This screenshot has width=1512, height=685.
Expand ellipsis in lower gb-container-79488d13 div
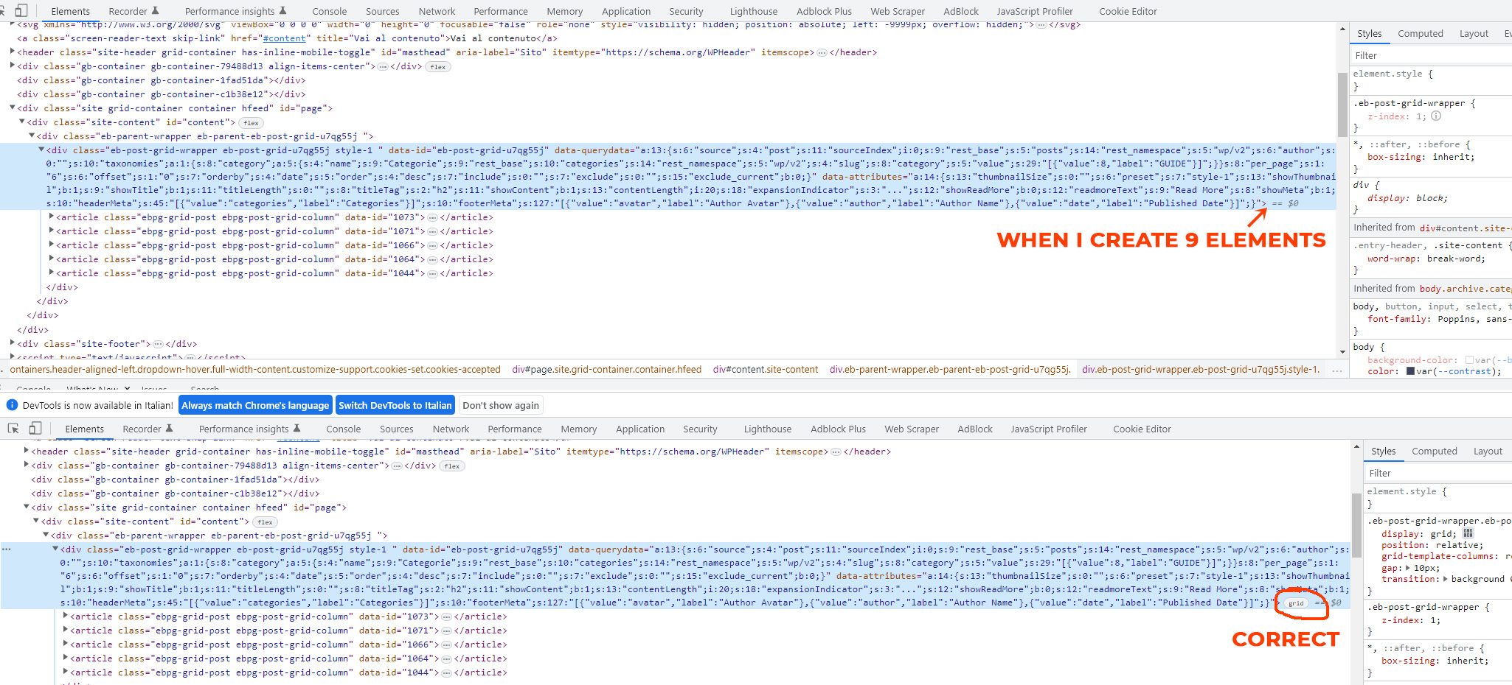click(x=397, y=466)
